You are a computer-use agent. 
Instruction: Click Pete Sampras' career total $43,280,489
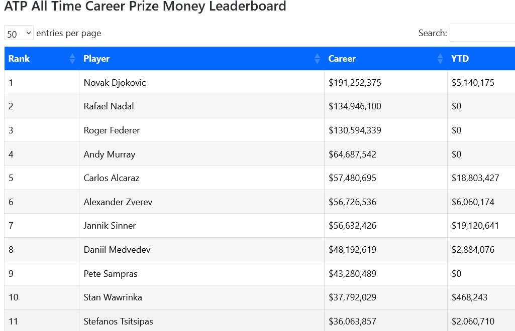[x=352, y=274]
